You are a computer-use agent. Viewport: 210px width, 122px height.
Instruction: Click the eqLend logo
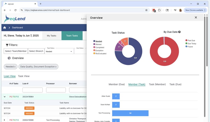[x=14, y=19]
